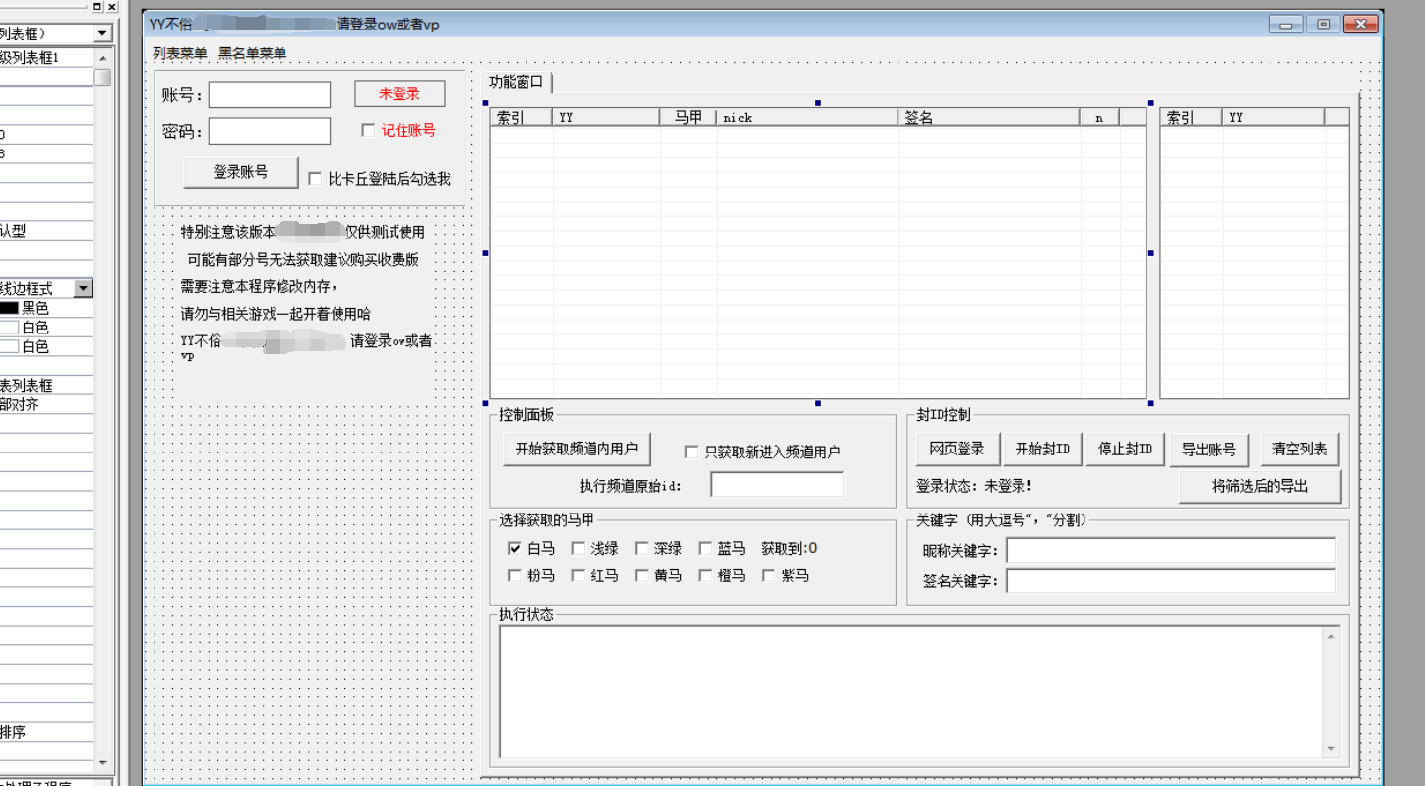Select the 功能窗口 tab

(x=517, y=82)
